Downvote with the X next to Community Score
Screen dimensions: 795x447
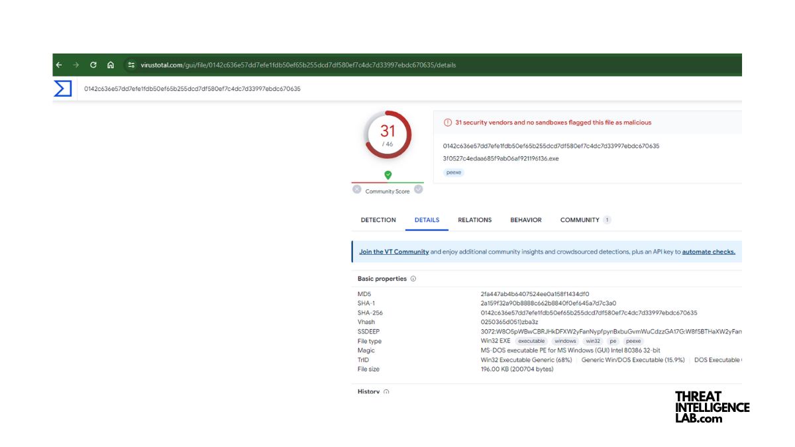[356, 189]
